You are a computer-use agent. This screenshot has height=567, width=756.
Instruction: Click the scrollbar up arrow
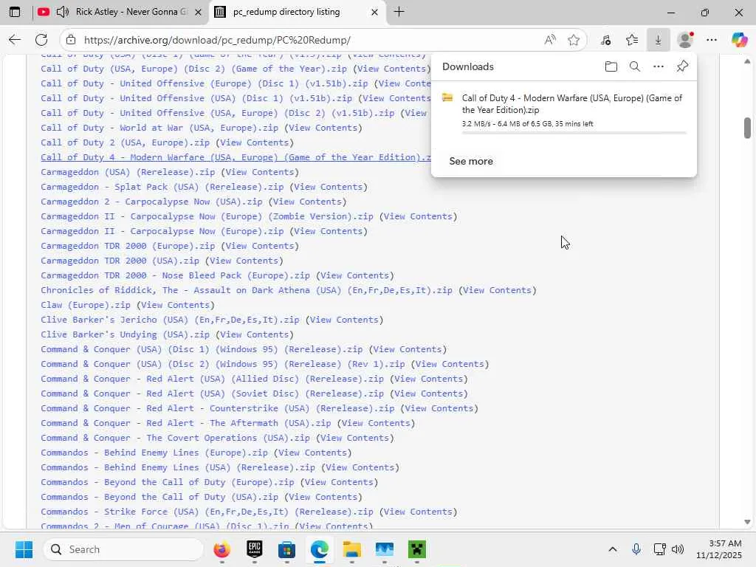point(747,61)
